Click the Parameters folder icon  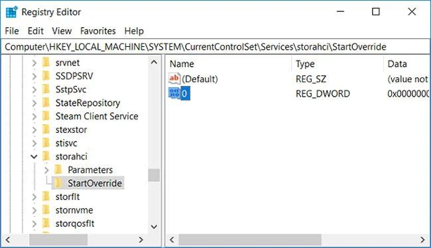click(58, 170)
